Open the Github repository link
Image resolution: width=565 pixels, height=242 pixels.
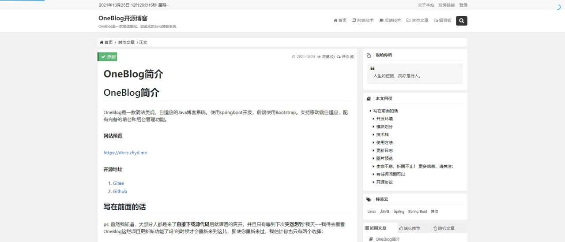pyautogui.click(x=120, y=192)
